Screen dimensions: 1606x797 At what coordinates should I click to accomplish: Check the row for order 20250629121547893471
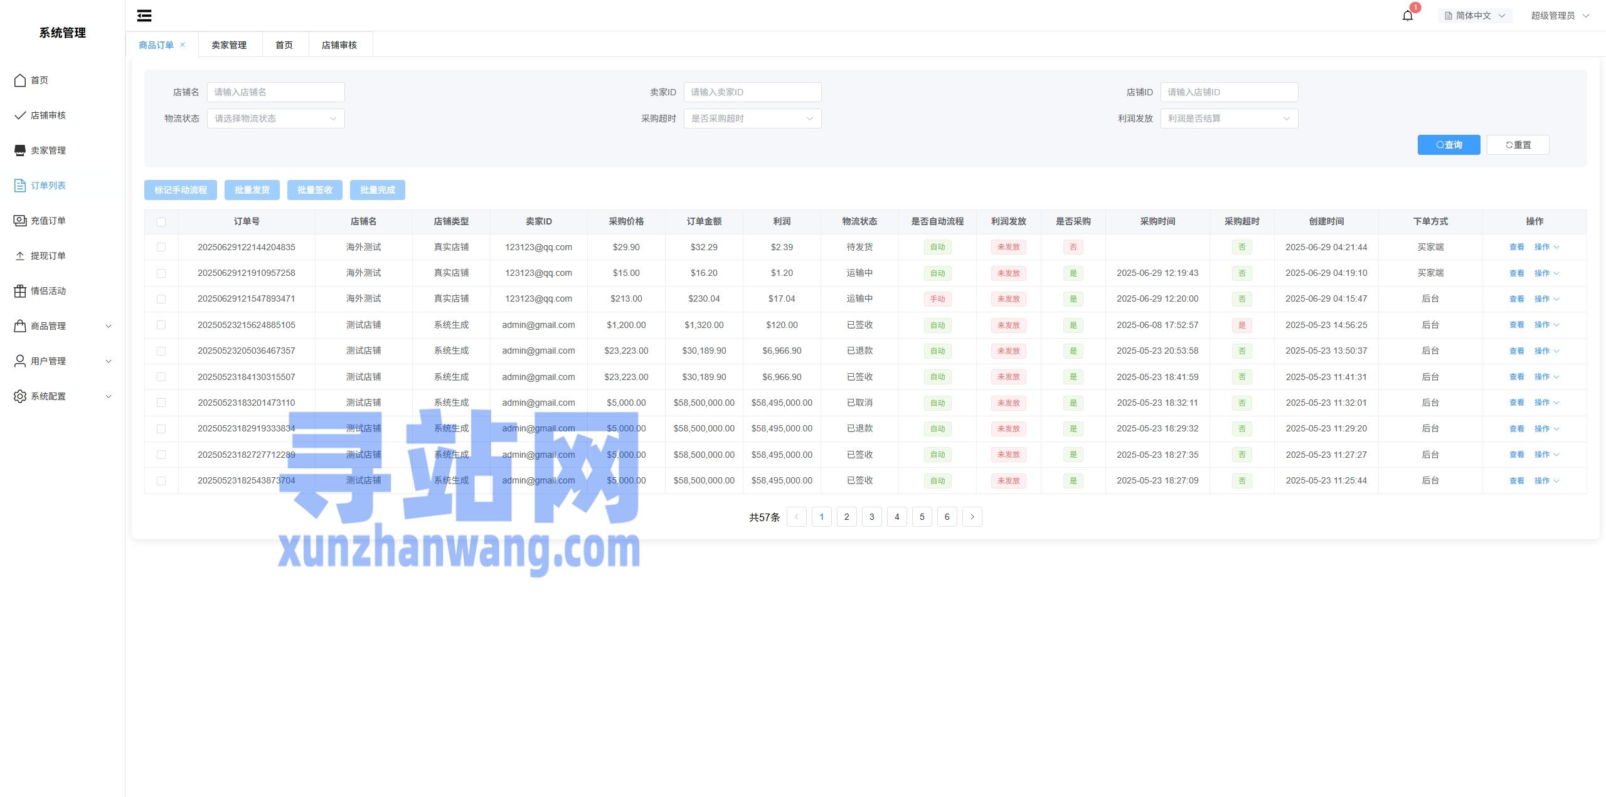(x=161, y=299)
